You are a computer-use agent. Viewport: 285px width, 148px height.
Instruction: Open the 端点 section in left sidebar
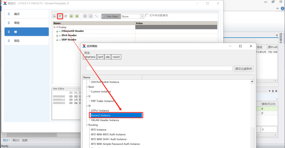click(x=27, y=14)
